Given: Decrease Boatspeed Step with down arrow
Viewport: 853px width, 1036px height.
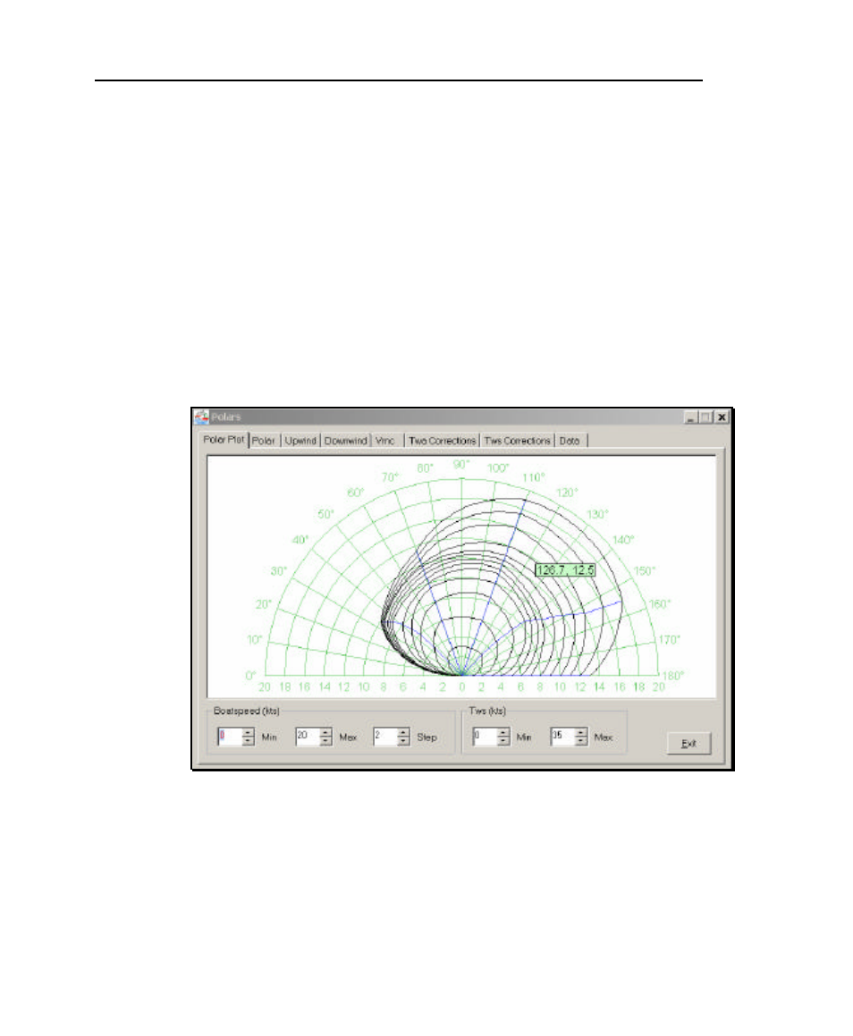Looking at the screenshot, I should pyautogui.click(x=404, y=741).
